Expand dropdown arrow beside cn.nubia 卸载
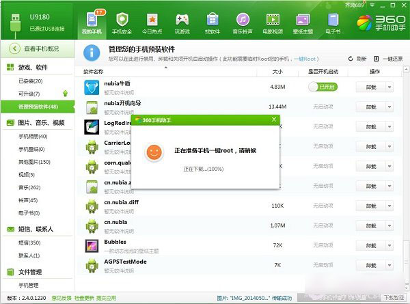410x304 pixels. (x=389, y=226)
